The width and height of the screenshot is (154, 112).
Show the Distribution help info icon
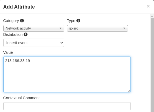(25, 34)
